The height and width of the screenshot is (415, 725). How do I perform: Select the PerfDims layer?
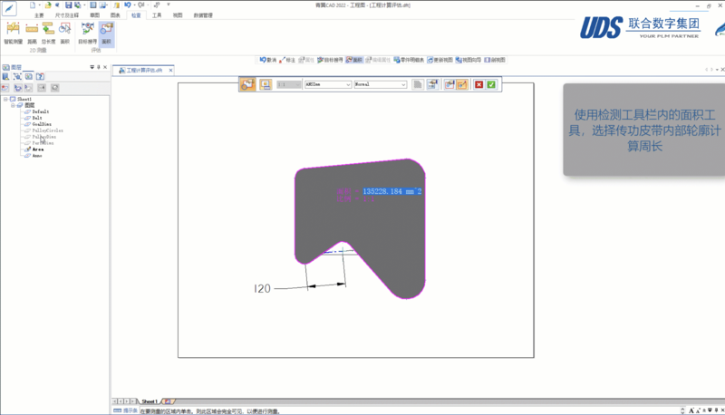[43, 143]
